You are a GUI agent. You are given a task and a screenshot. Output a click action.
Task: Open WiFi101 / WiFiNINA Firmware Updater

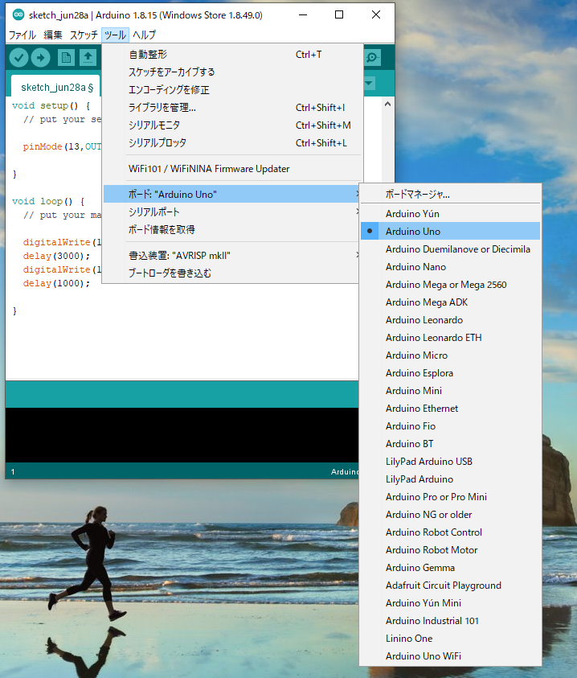point(232,169)
